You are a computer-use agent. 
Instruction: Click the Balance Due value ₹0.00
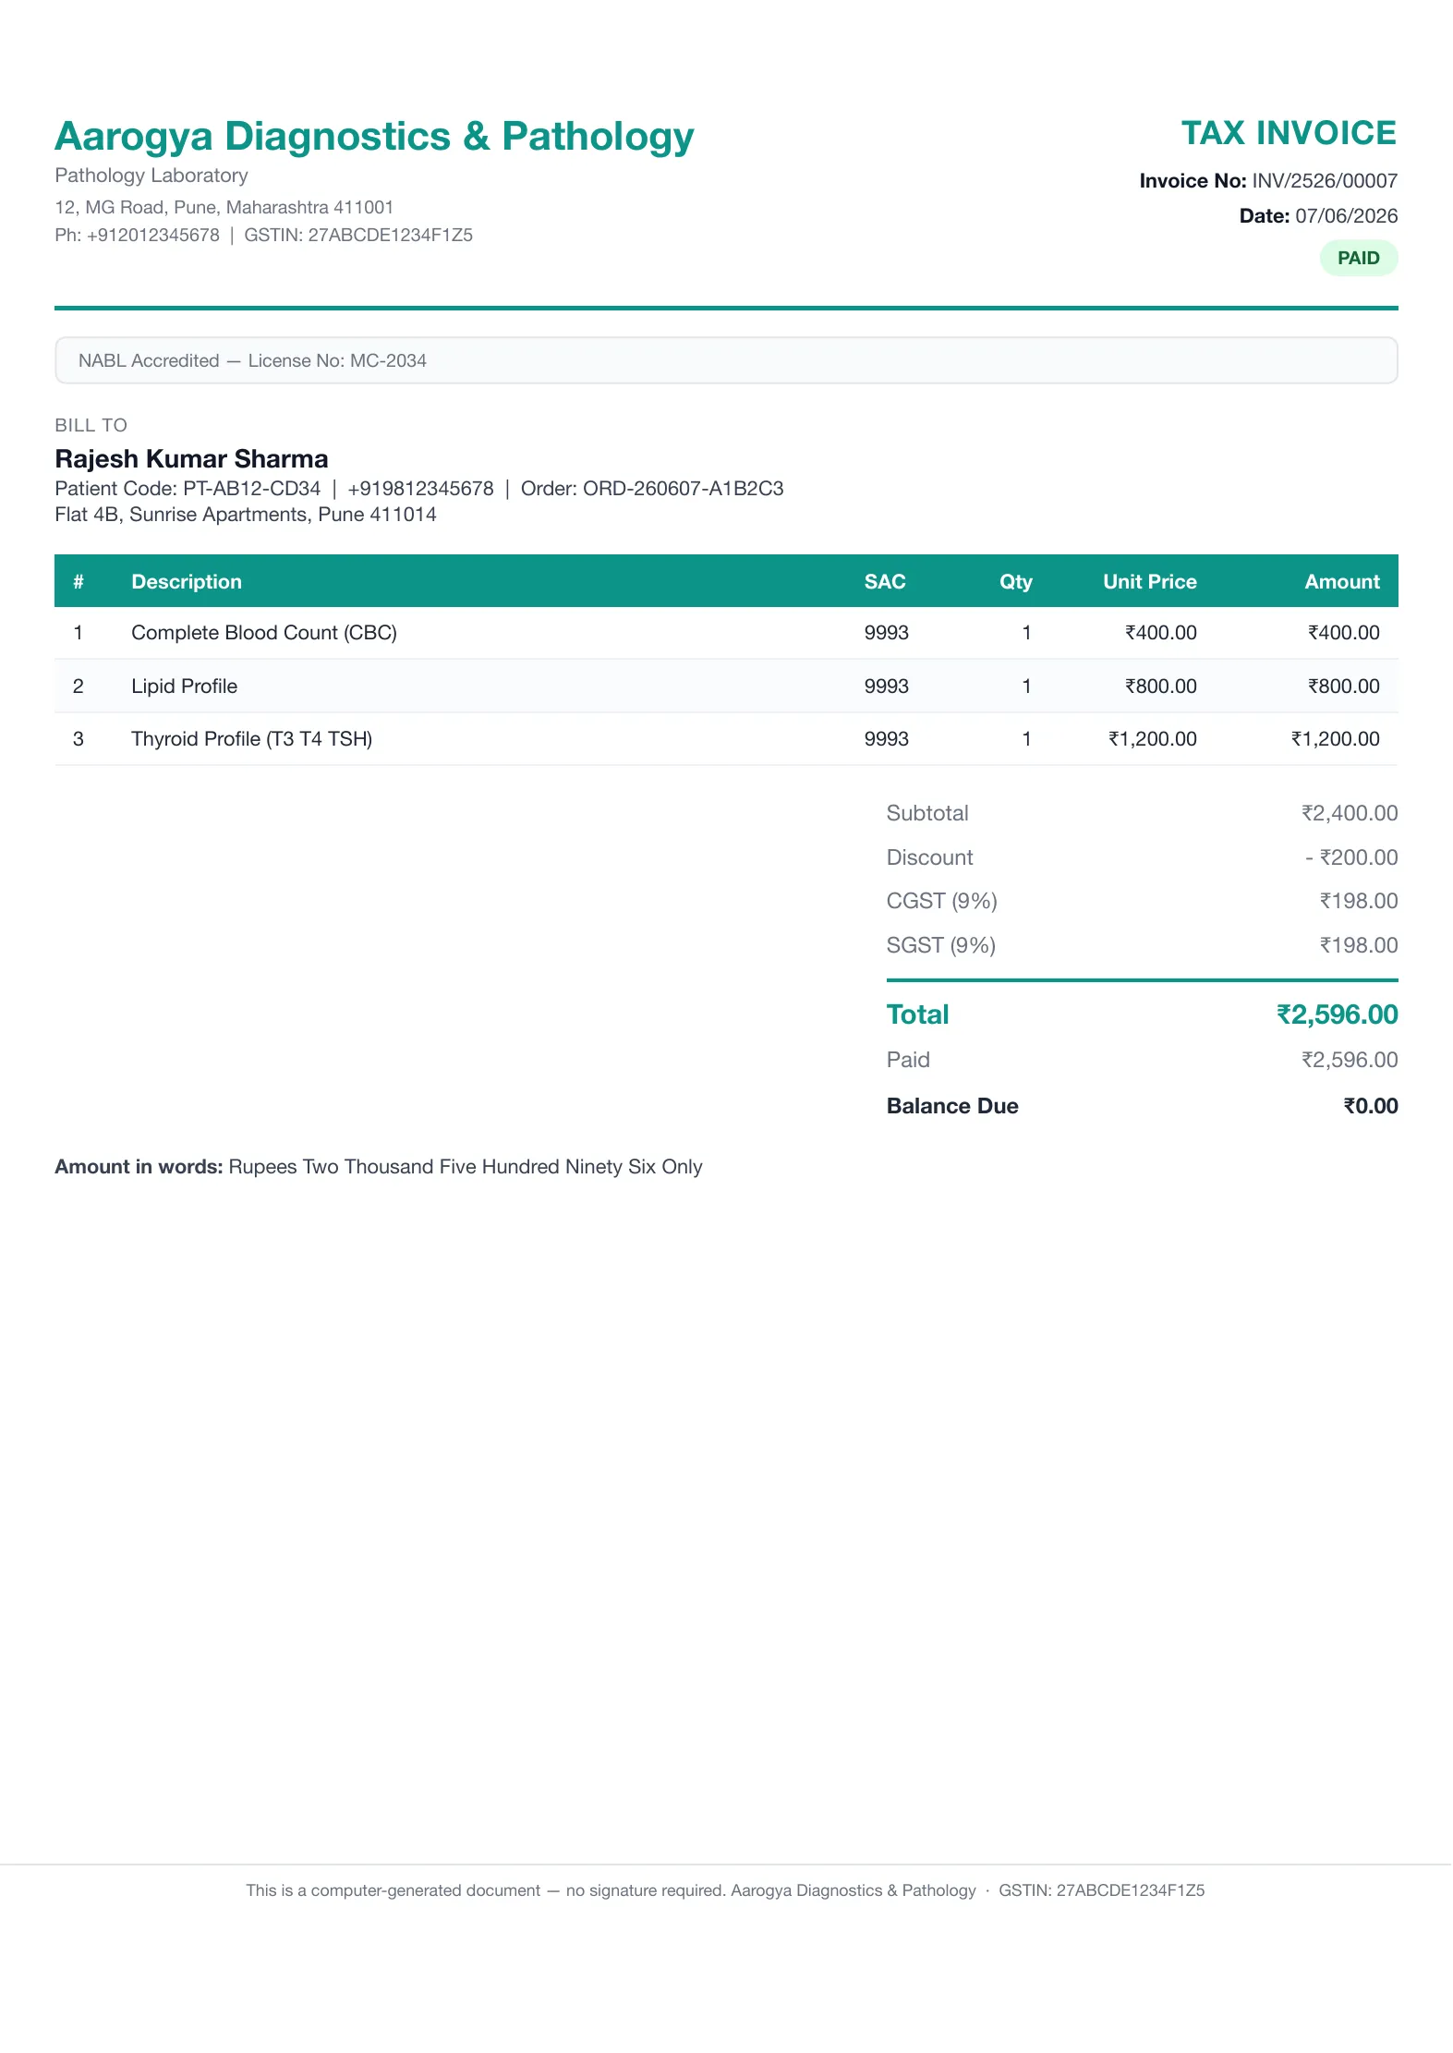pos(1370,1106)
